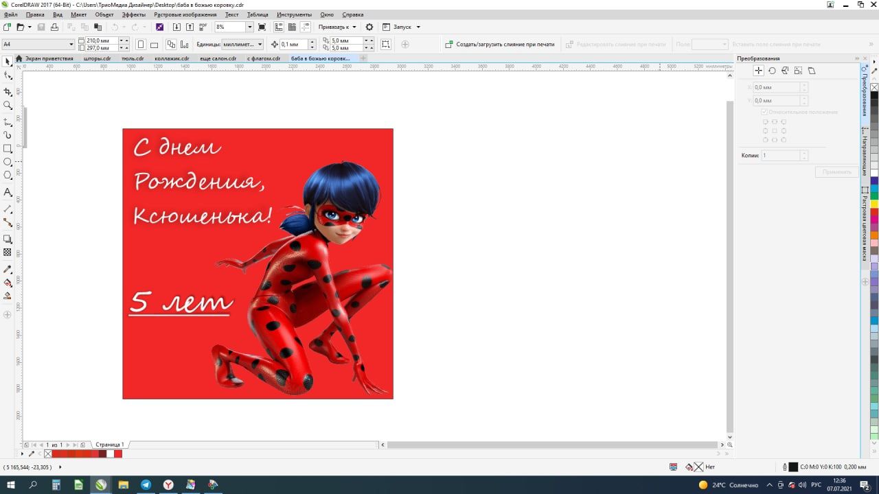This screenshot has height=494, width=879.
Task: Open the Файл menu
Action: [x=10, y=14]
